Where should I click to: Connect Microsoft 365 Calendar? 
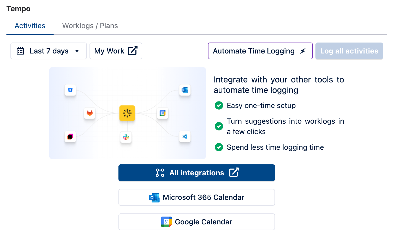click(196, 197)
